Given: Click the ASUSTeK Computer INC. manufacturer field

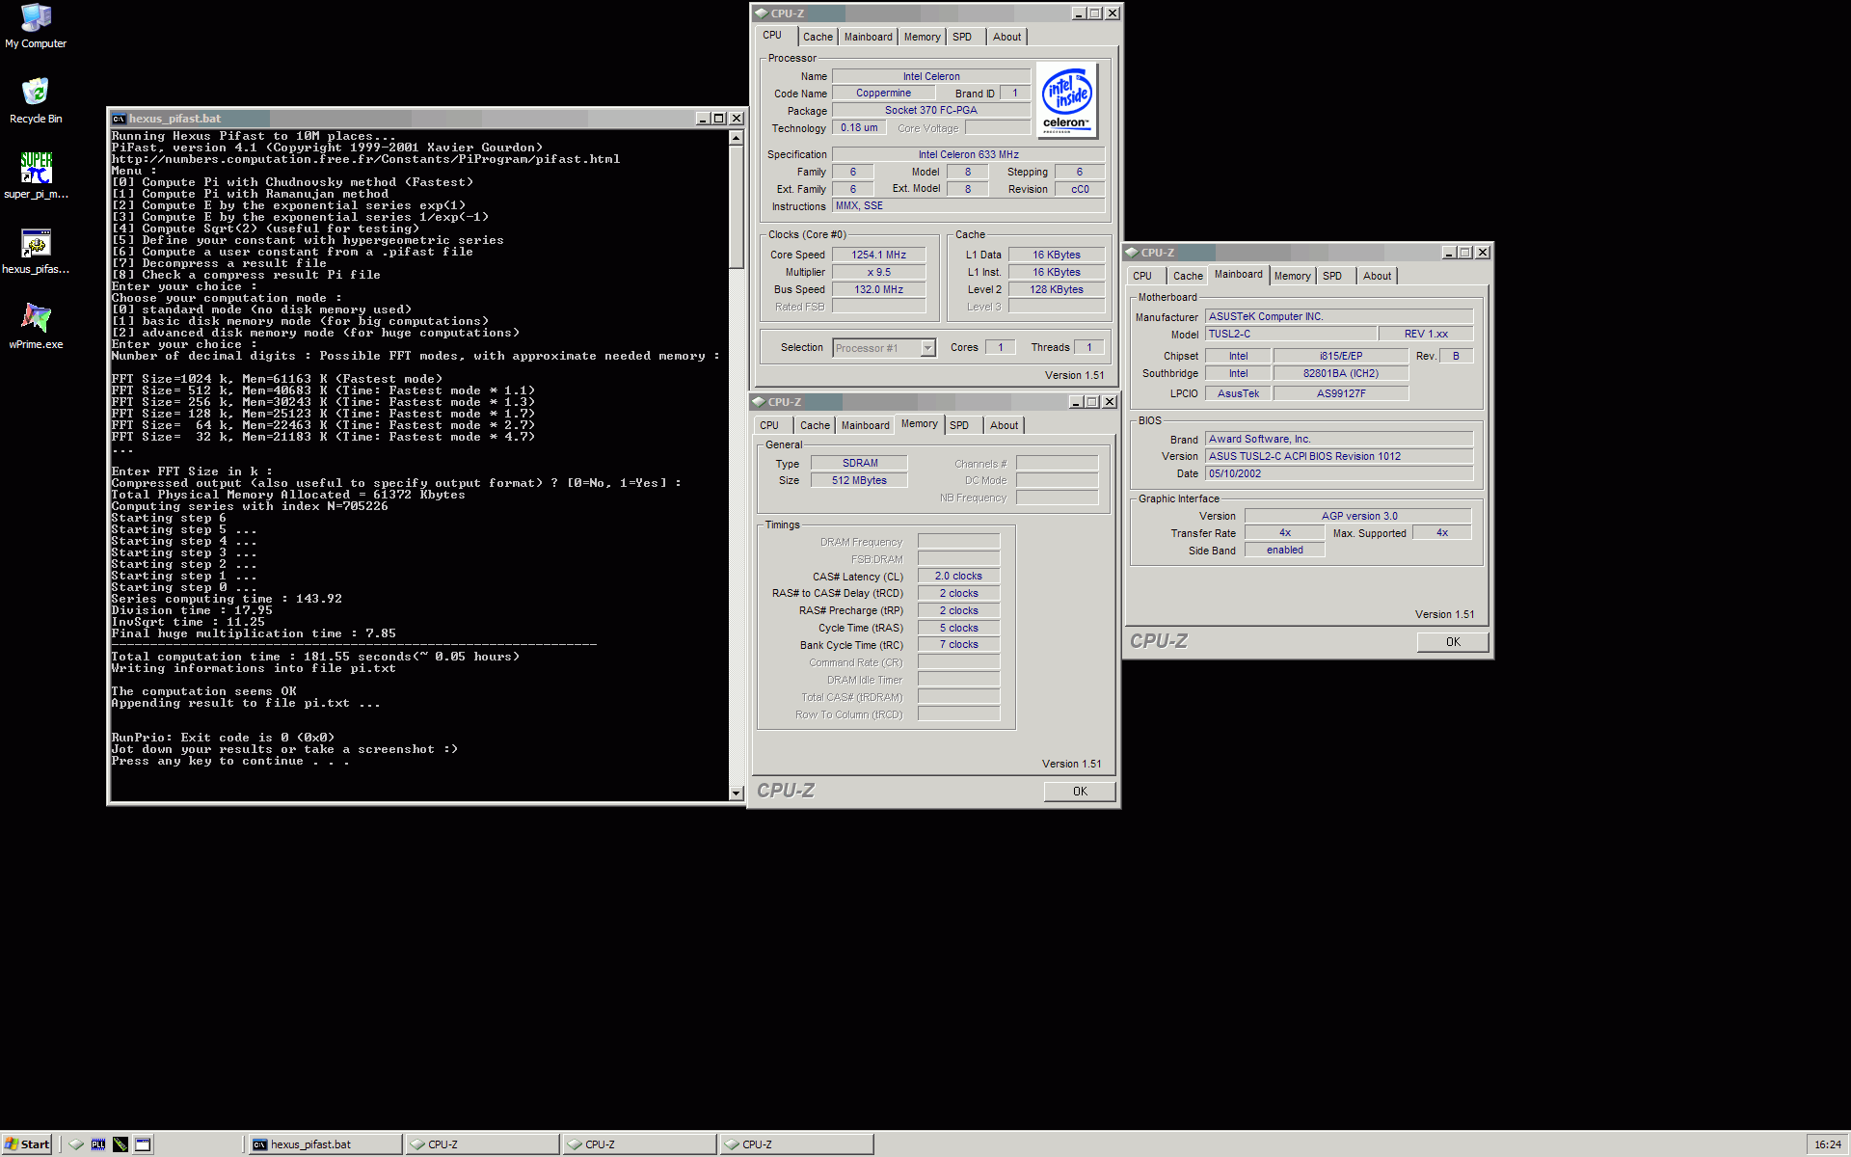Looking at the screenshot, I should point(1339,317).
